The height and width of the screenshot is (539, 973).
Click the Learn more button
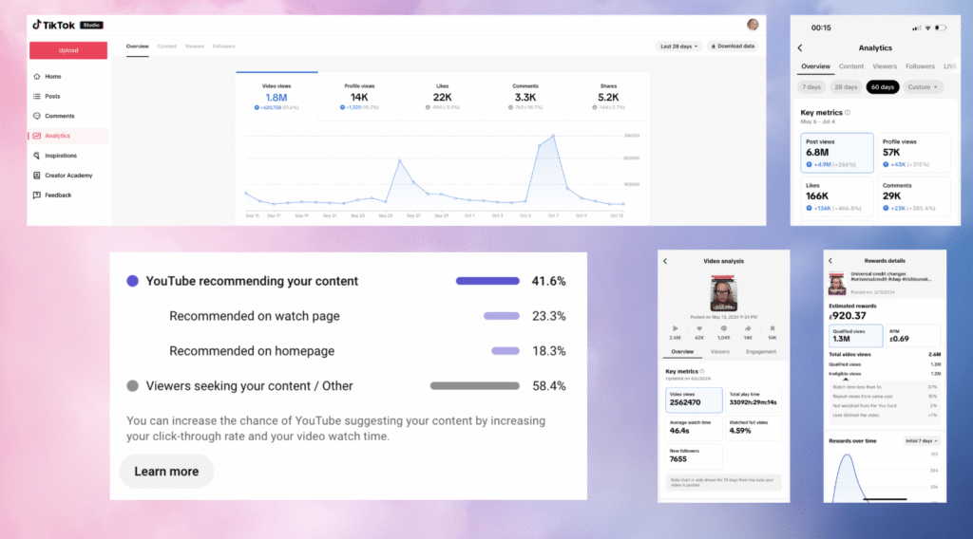pyautogui.click(x=166, y=472)
